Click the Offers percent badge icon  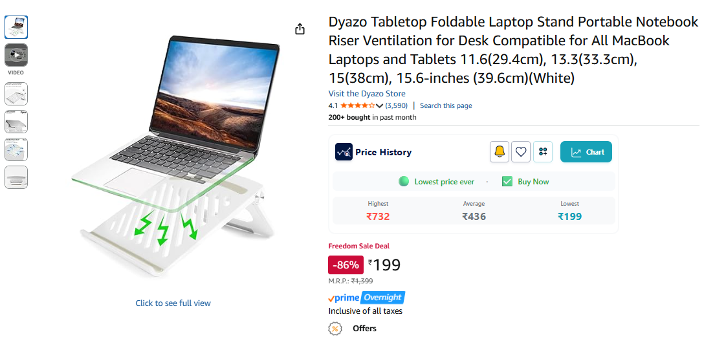(x=335, y=329)
